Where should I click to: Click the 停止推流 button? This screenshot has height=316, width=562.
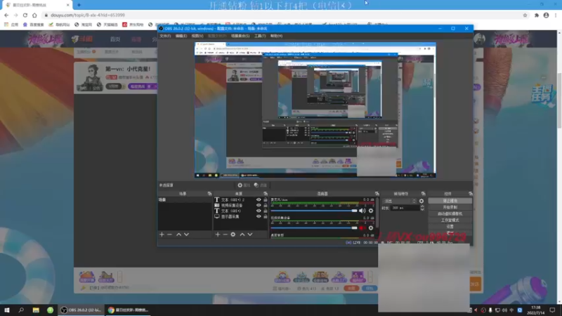click(450, 201)
